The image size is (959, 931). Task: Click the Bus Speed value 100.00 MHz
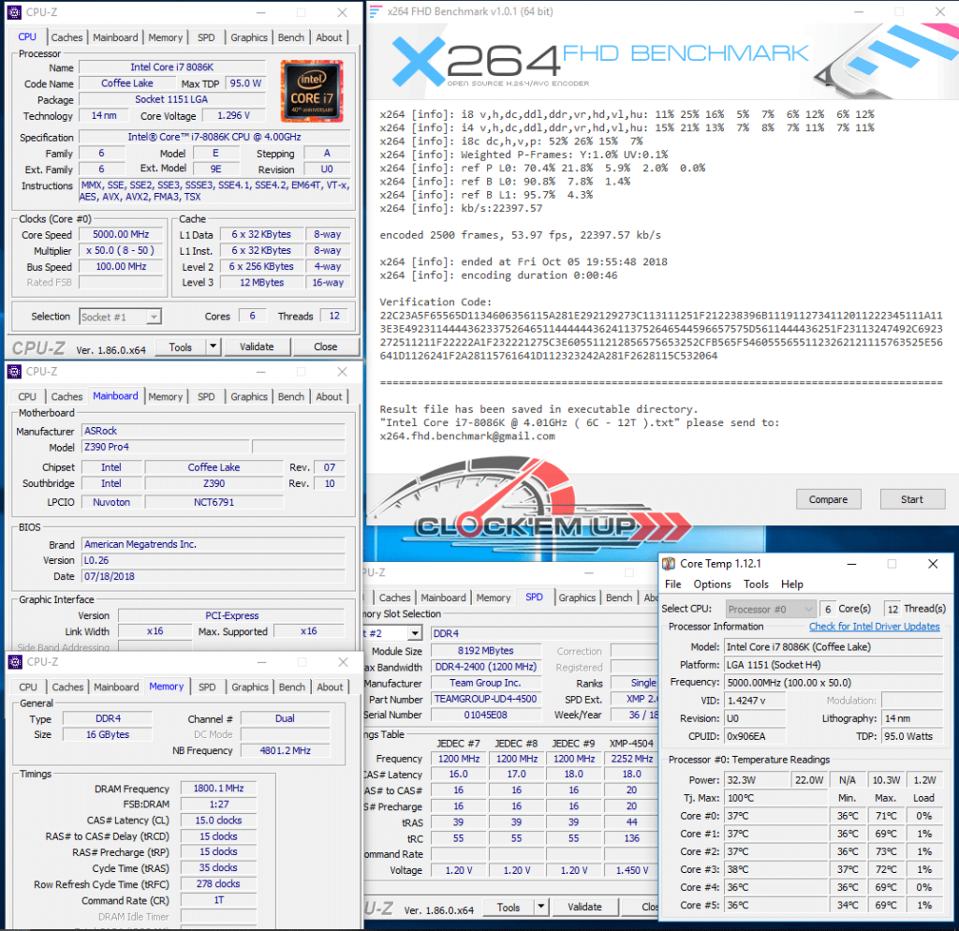pos(121,266)
